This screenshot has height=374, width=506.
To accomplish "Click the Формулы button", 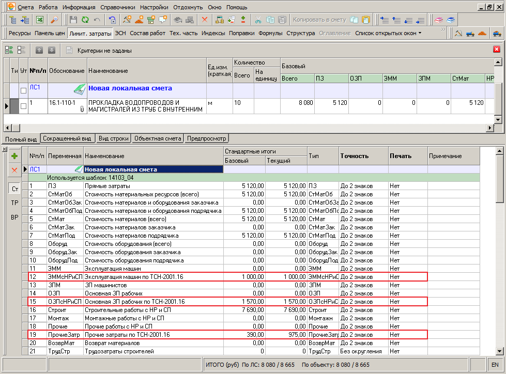I will 270,33.
